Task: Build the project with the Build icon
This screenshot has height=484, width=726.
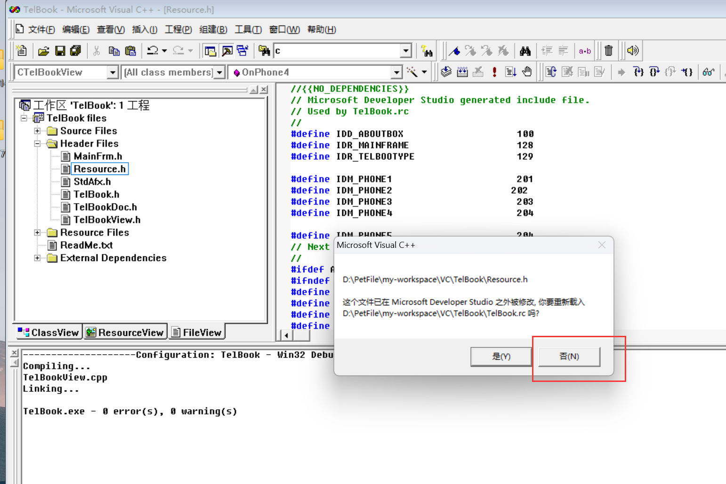Action: pyautogui.click(x=462, y=72)
